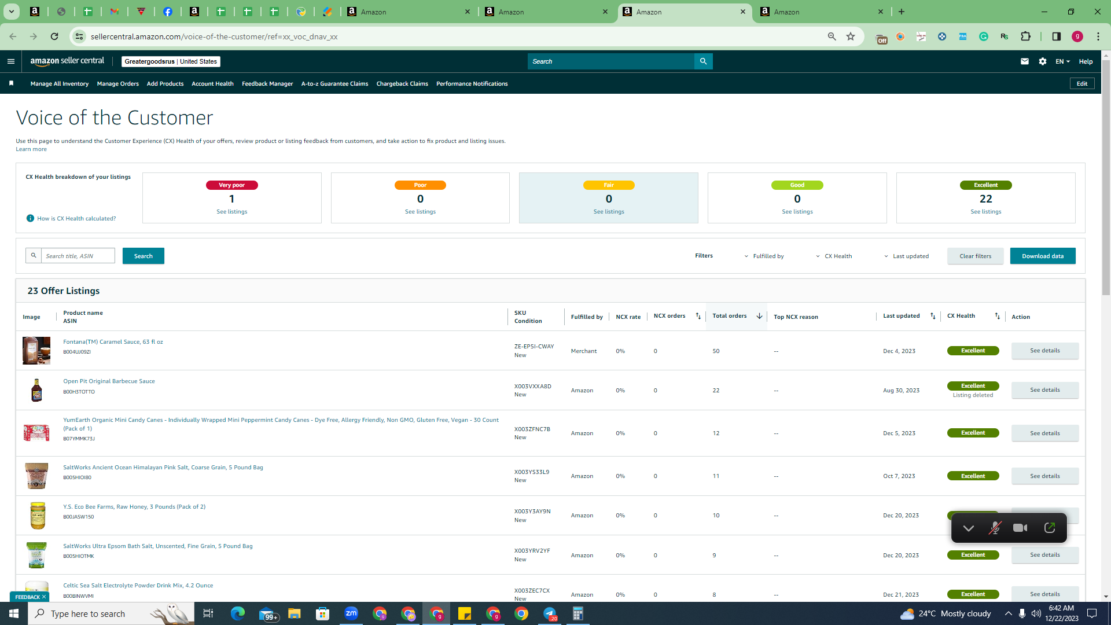Open Chargeback Claims menu item

point(402,83)
